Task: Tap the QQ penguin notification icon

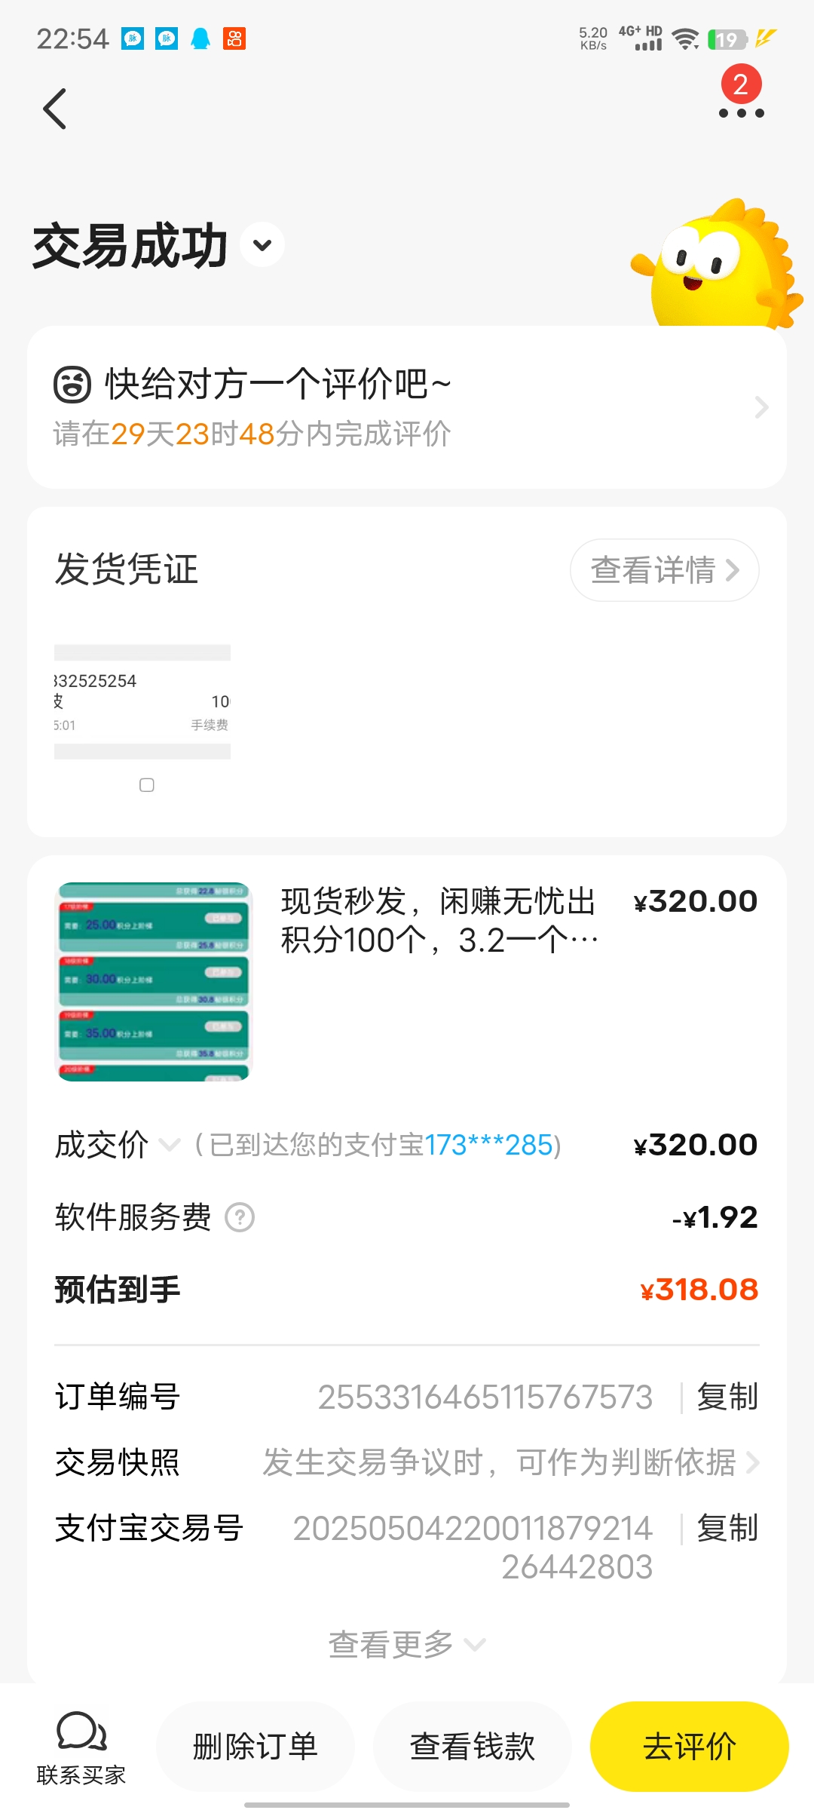Action: [200, 38]
